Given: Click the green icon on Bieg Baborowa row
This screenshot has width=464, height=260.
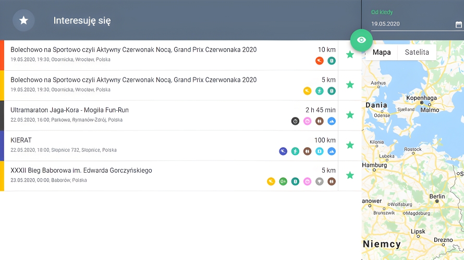Looking at the screenshot, I should (x=283, y=181).
